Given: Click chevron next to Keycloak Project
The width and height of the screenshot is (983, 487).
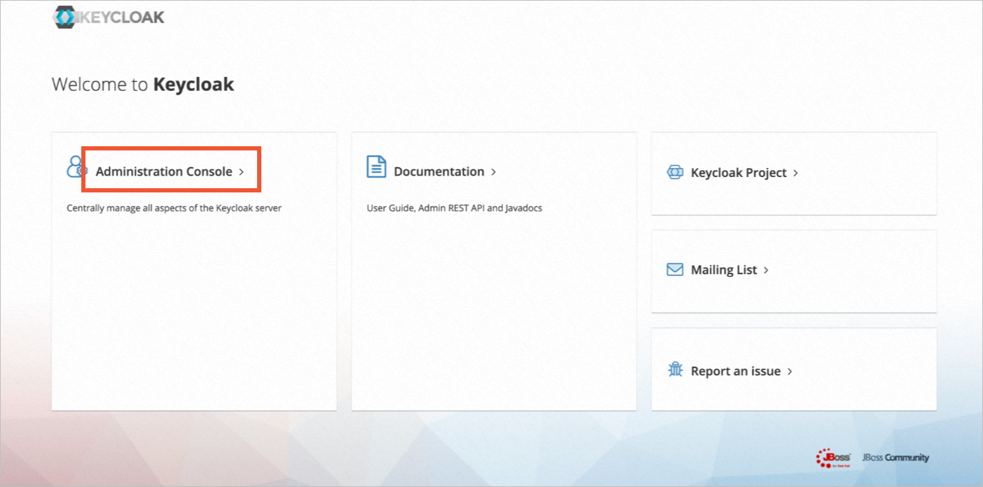Looking at the screenshot, I should click(x=795, y=173).
